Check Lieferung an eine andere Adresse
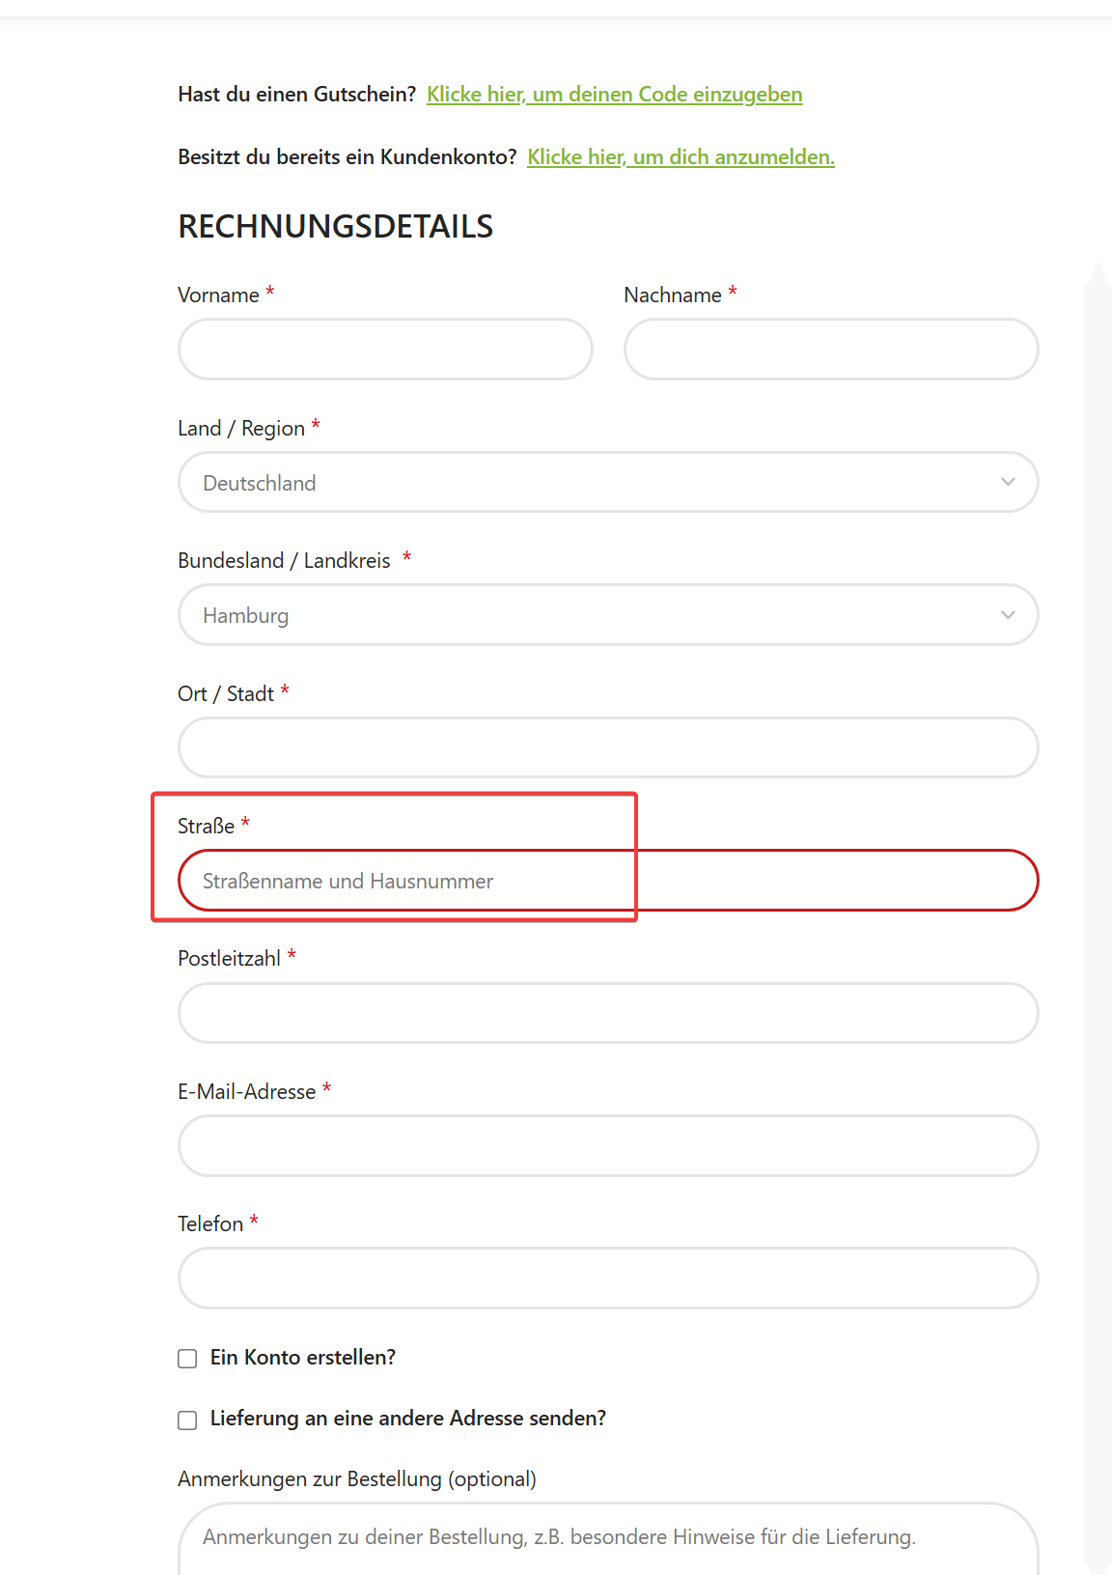Image resolution: width=1112 pixels, height=1575 pixels. 187,1420
